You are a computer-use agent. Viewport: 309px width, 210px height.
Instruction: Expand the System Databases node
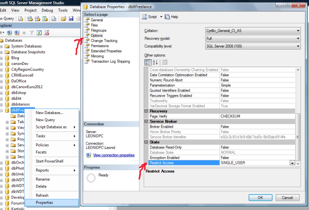click(x=1, y=46)
